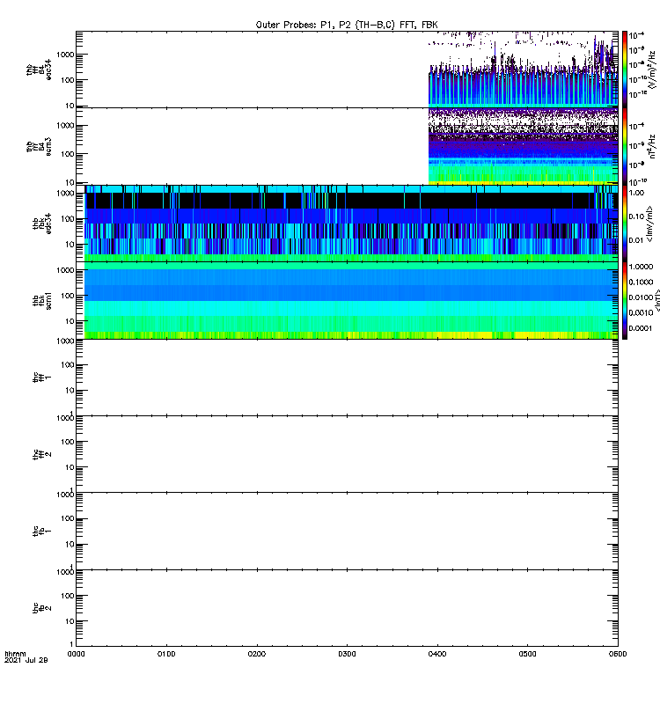Click the '(V/m)²/Hz' color bar unit label
This screenshot has height=704, width=660.
[x=652, y=70]
